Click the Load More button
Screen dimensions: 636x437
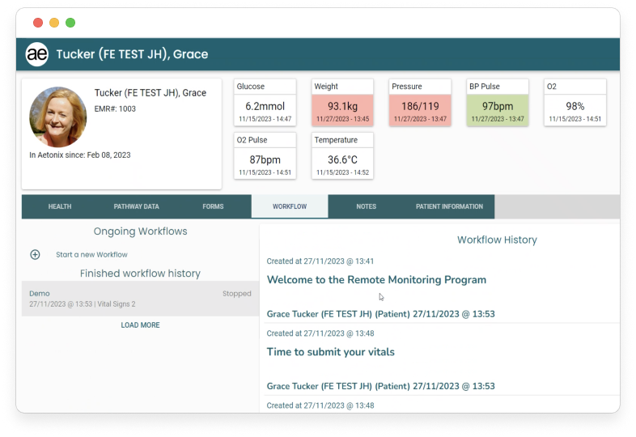pos(140,325)
